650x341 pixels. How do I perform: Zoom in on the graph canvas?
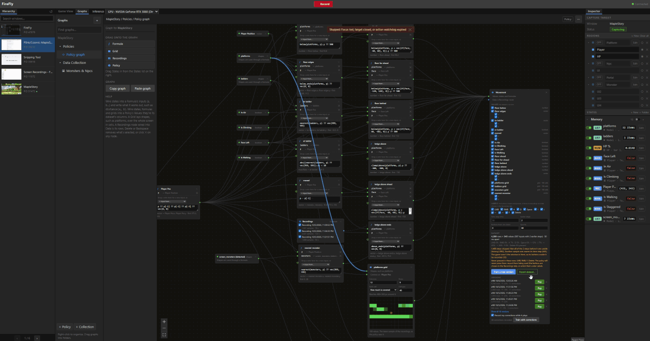(164, 322)
